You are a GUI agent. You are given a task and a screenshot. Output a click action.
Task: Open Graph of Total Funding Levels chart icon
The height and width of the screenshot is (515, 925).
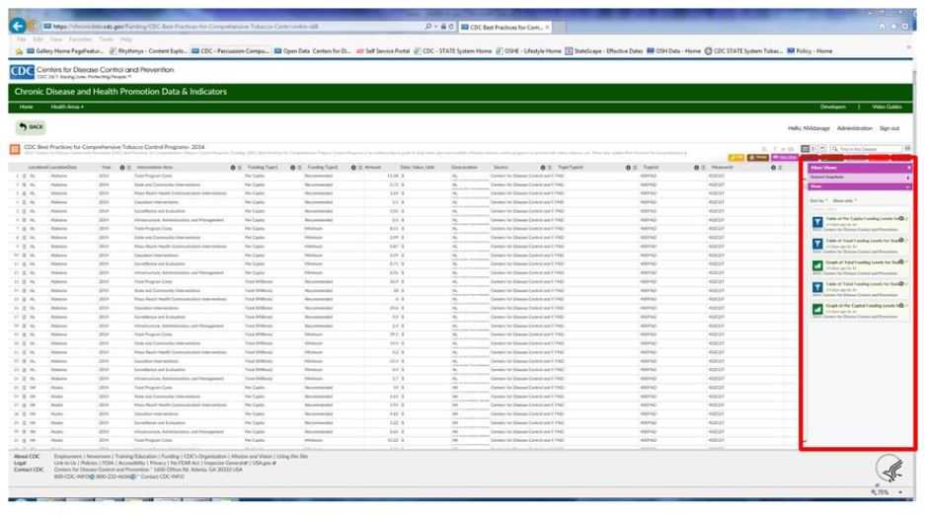point(816,265)
